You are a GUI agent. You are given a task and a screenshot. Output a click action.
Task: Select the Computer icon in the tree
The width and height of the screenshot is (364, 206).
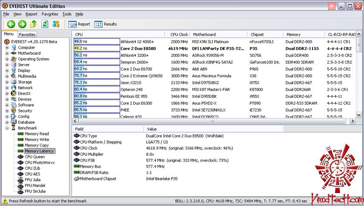(x=14, y=47)
